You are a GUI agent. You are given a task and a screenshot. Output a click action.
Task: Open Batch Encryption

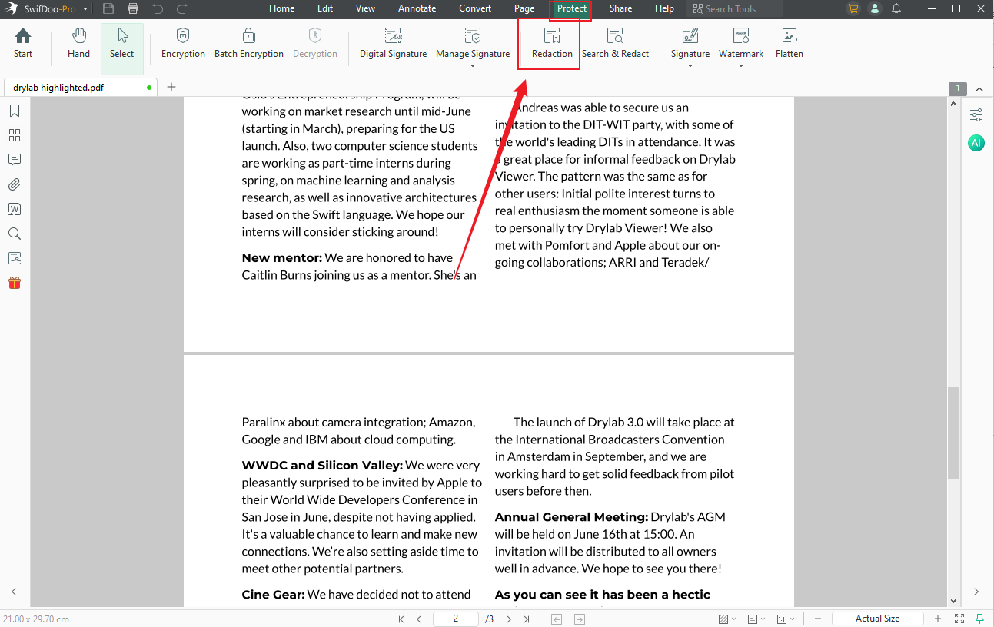[x=248, y=44]
